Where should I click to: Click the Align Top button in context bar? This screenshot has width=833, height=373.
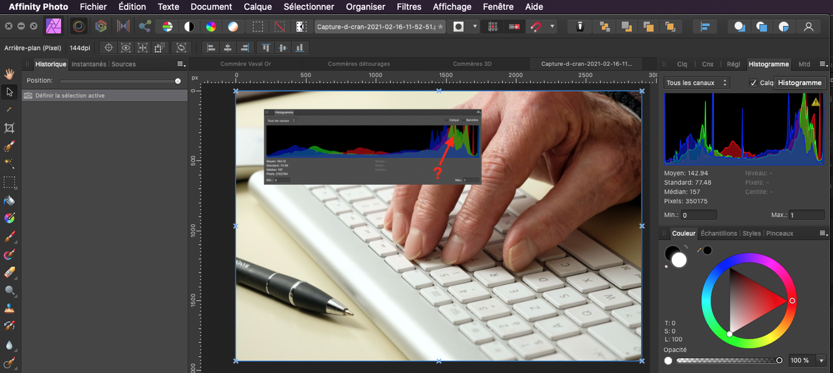click(x=266, y=47)
